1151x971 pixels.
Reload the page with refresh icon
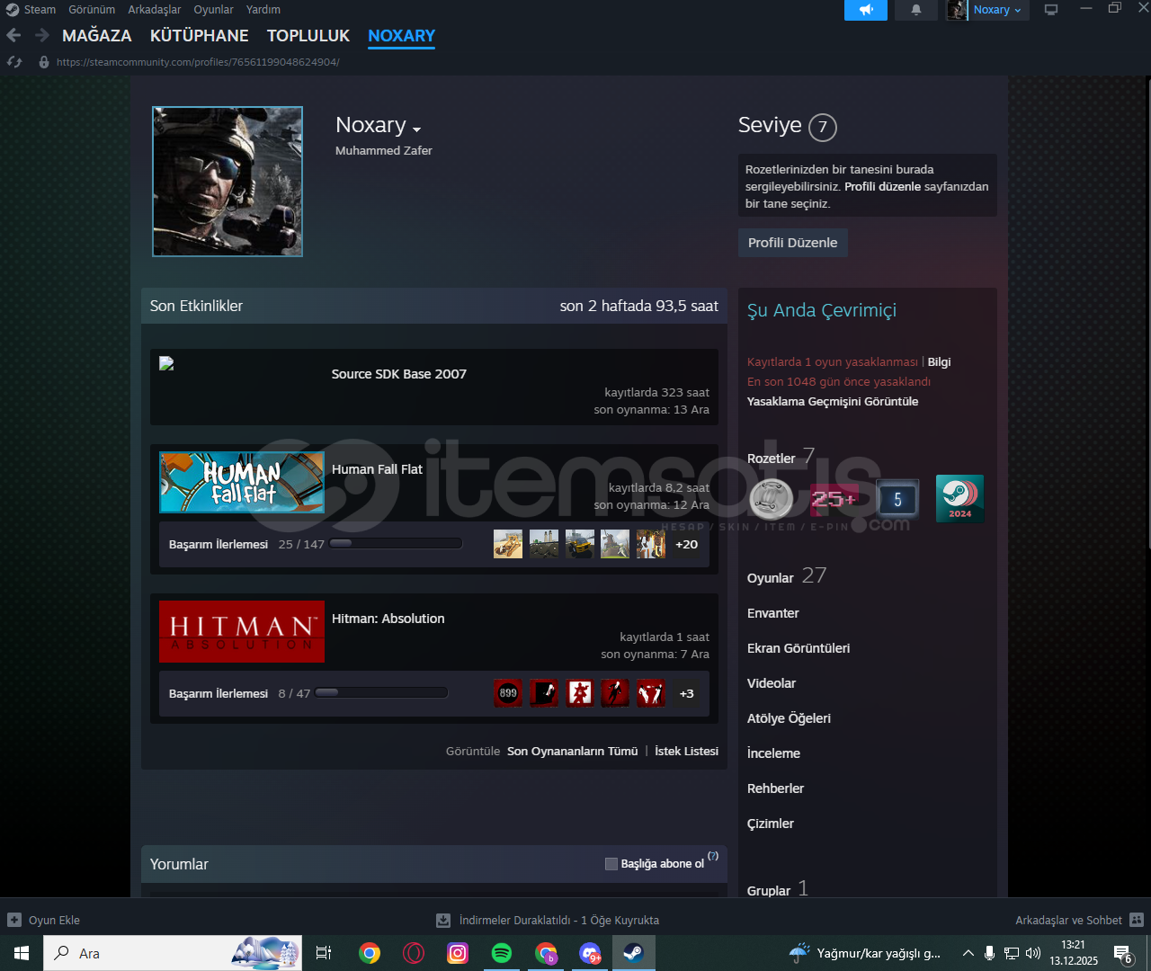[x=14, y=62]
